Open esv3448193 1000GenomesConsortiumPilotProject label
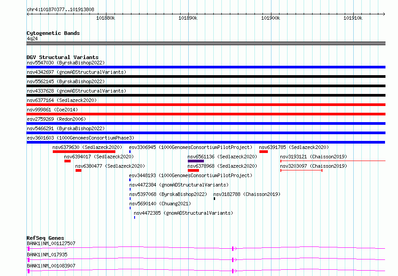This screenshot has height=276, width=398. pyautogui.click(x=191, y=175)
